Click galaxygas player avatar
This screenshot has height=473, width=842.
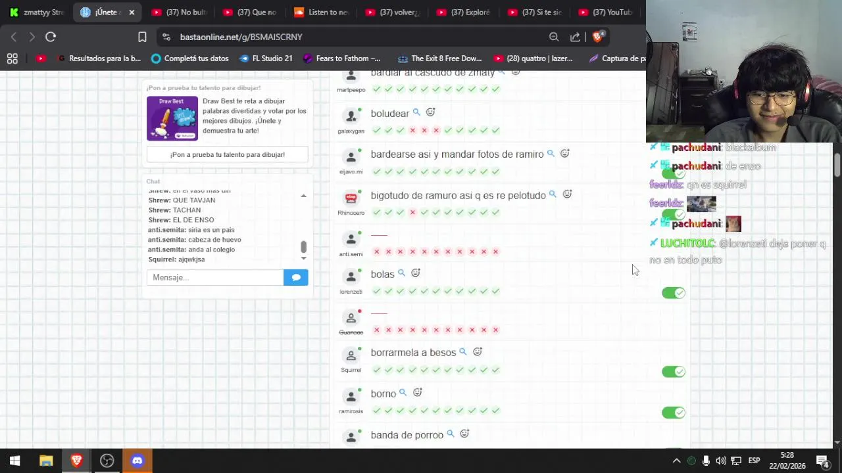coord(351,116)
